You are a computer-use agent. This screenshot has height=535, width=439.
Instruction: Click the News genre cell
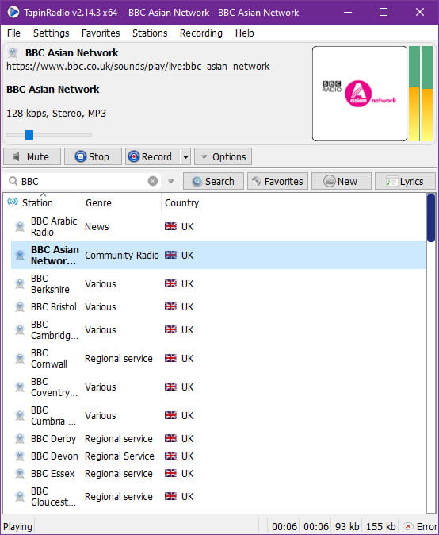point(97,226)
